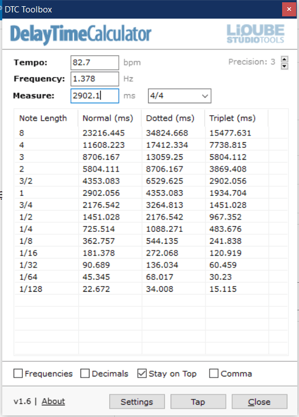Increase the Precision value with up arrow
299x417 pixels.
[284, 59]
